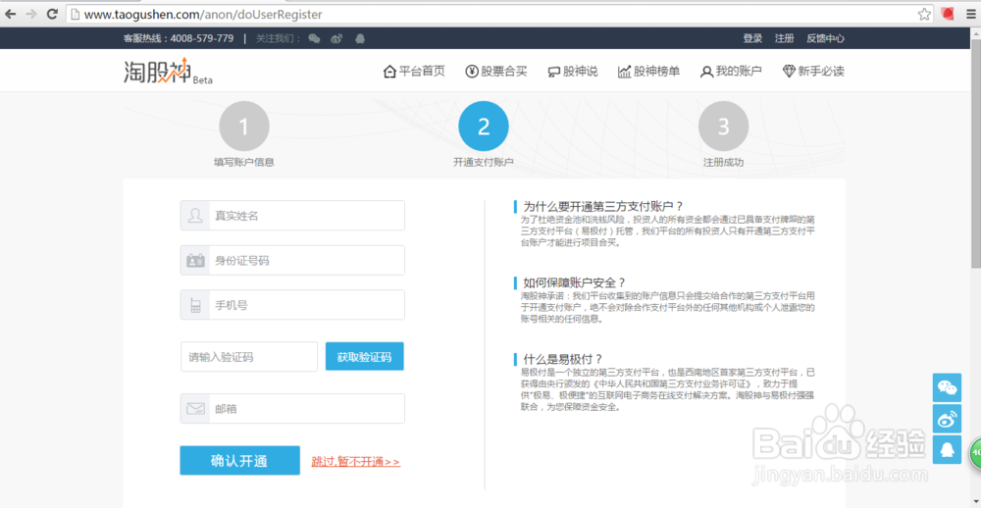The image size is (981, 508).
Task: Click ID card icon in 身份证号码 field
Action: 196,260
